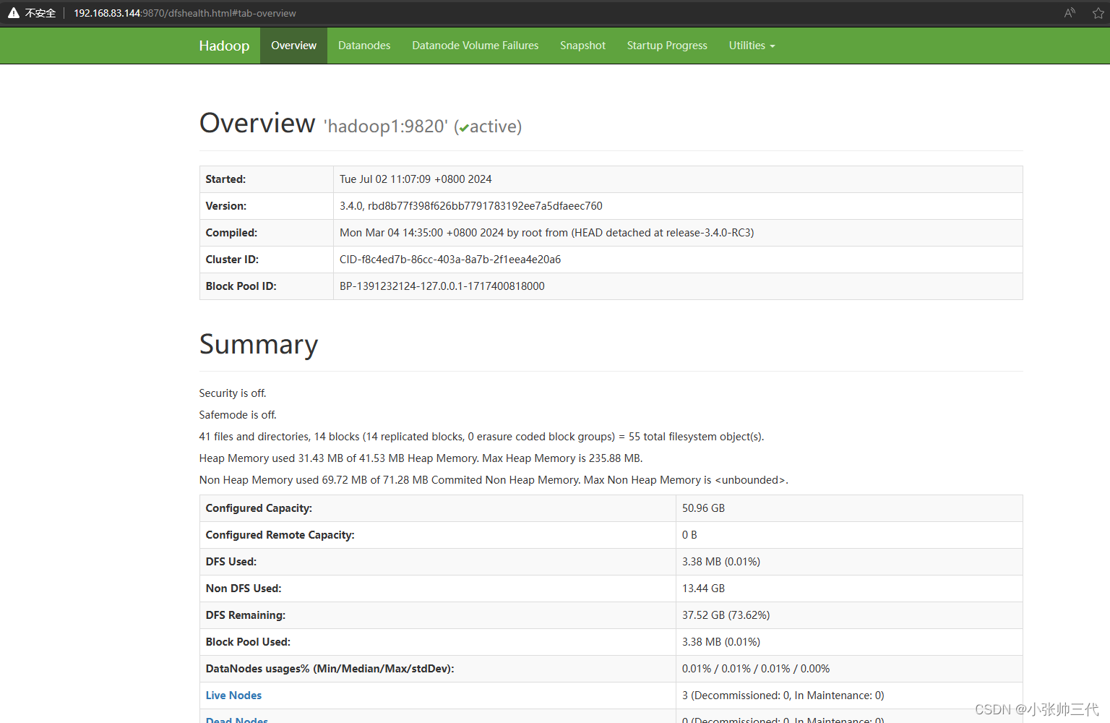
Task: Click the insecure site warning icon
Action: [x=13, y=13]
